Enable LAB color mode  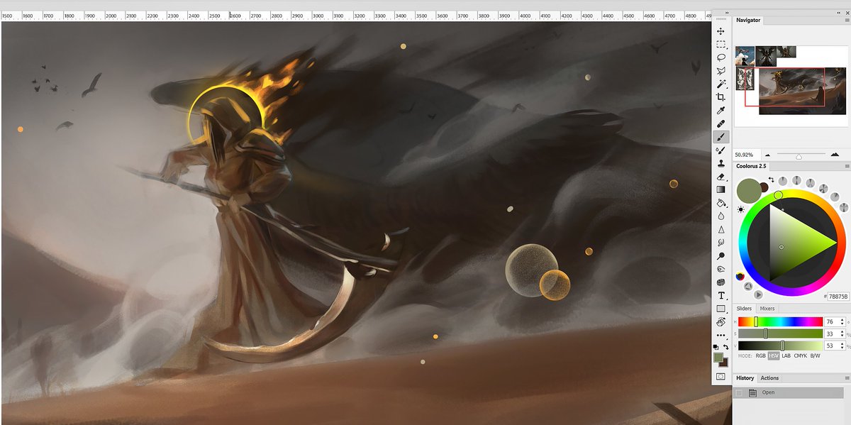pyautogui.click(x=787, y=355)
